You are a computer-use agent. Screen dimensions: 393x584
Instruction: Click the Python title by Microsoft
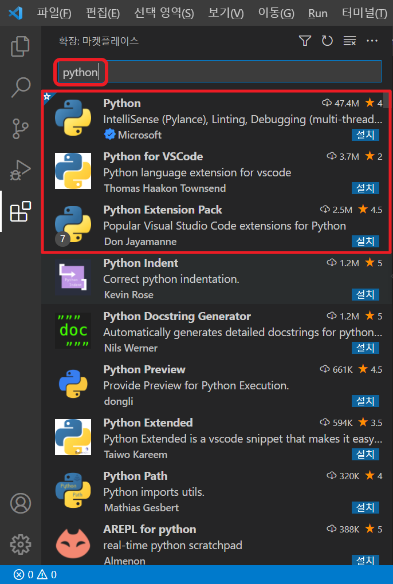(122, 103)
